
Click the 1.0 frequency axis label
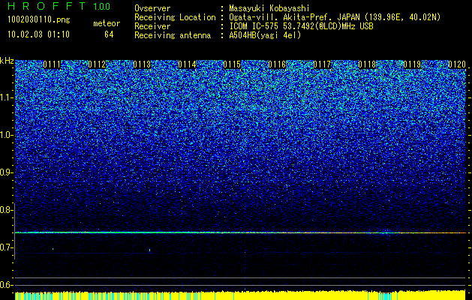(x=5, y=135)
